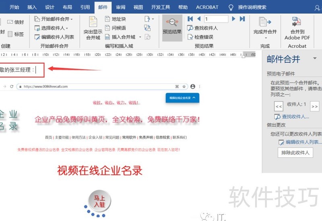Image resolution: width=322 pixels, height=221 pixels.
Task: Click the 操作说明搜索 search box
Action: (x=252, y=7)
